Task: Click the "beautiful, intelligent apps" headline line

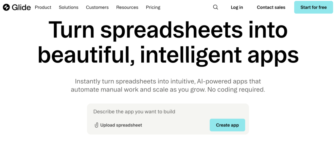Action: (168, 55)
